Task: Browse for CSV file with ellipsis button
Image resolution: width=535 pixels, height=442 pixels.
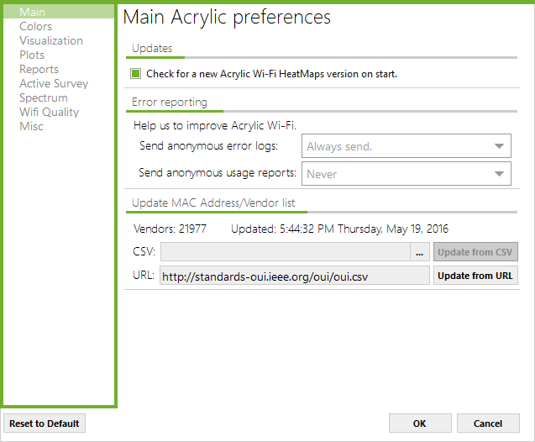Action: tap(420, 252)
